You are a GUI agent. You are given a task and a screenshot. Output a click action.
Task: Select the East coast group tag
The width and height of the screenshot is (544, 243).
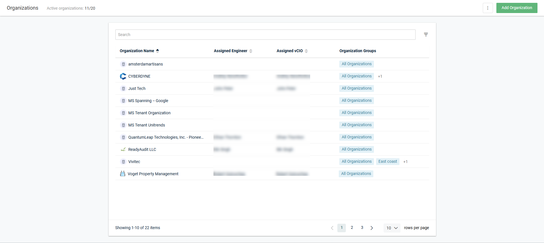(x=388, y=162)
